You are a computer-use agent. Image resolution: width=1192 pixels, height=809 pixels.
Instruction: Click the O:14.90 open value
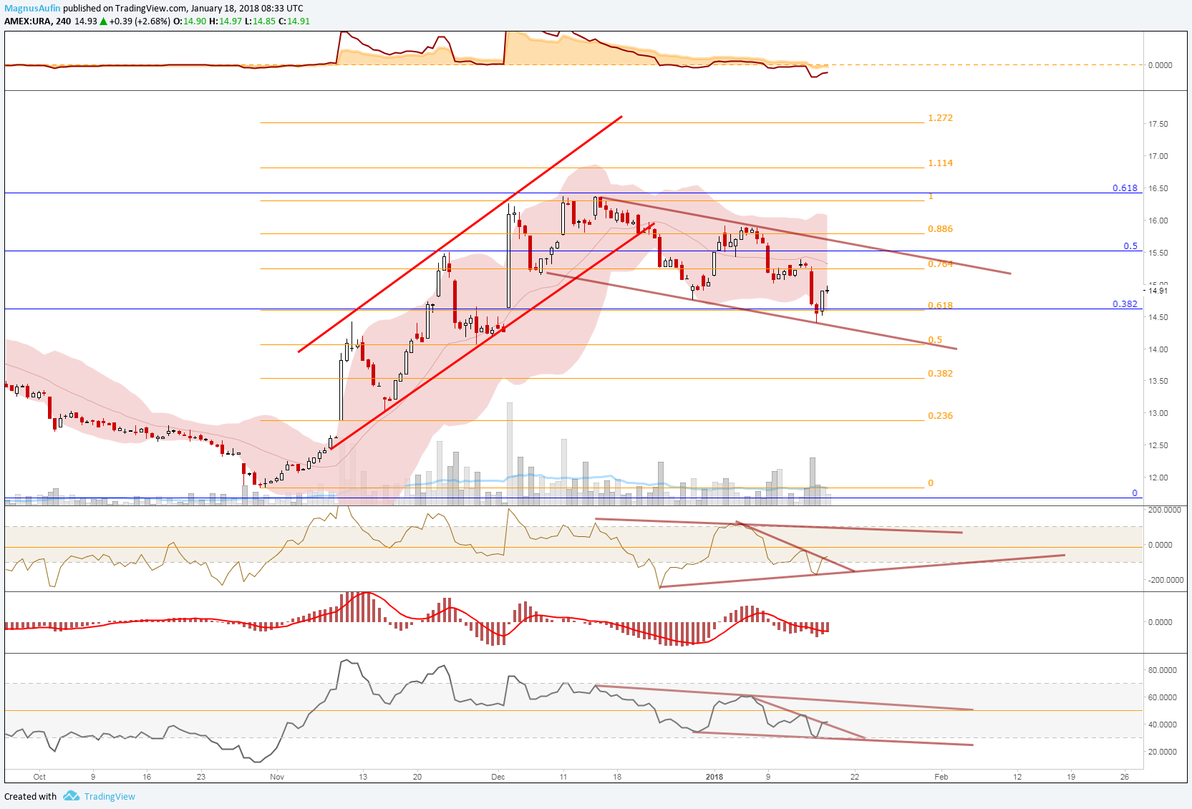pyautogui.click(x=190, y=21)
